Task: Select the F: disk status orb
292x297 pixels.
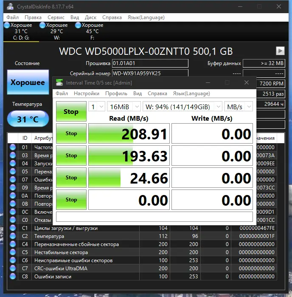Action: tap(78, 25)
